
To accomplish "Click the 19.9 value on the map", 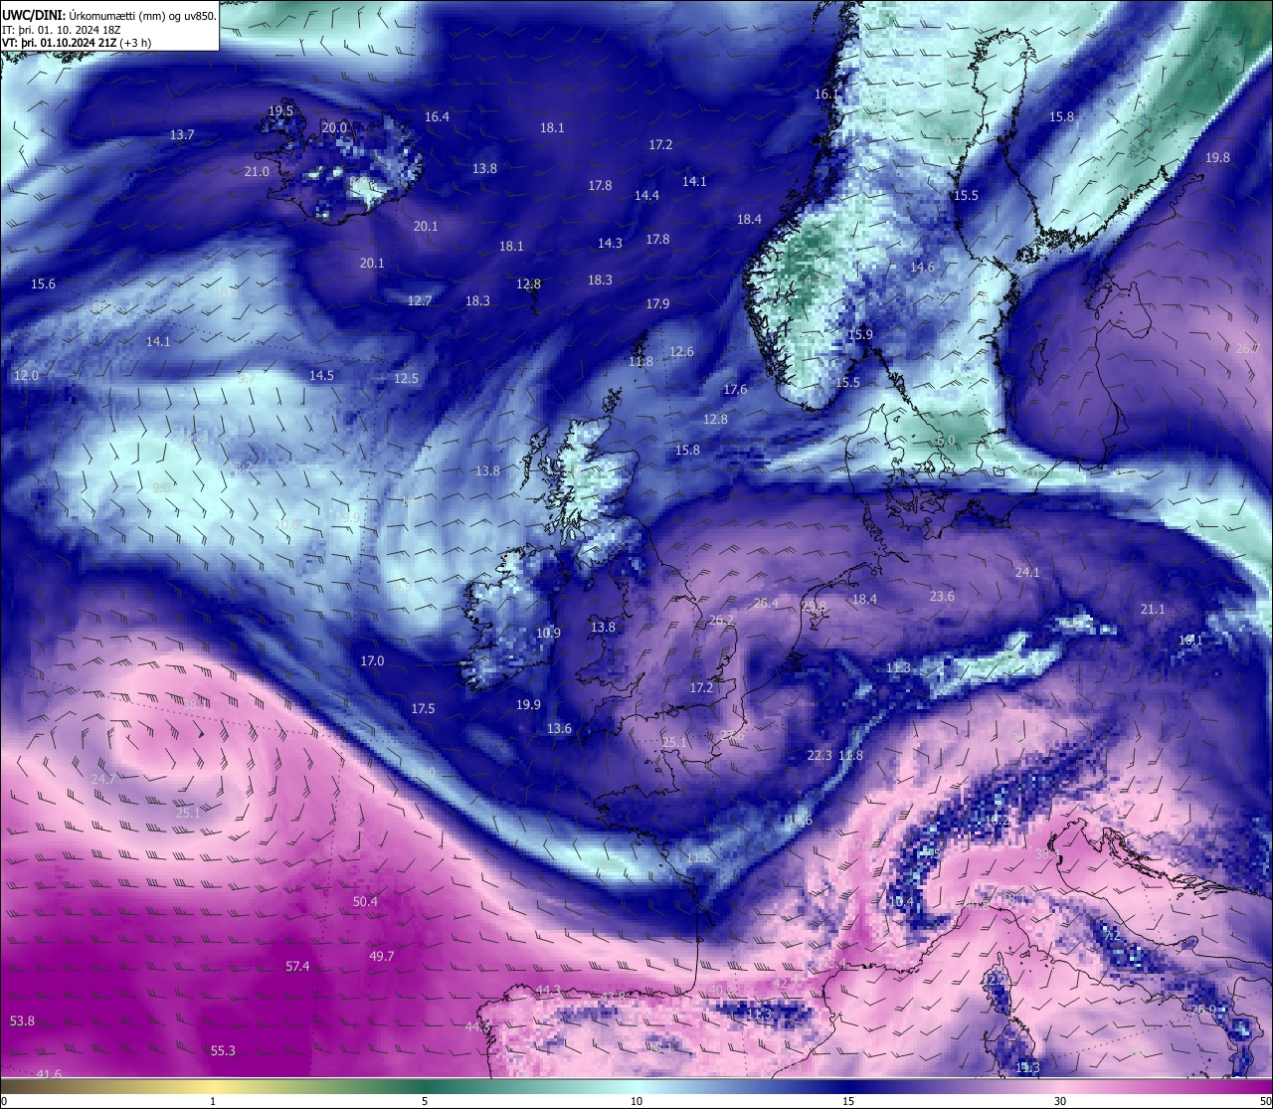I will (528, 704).
